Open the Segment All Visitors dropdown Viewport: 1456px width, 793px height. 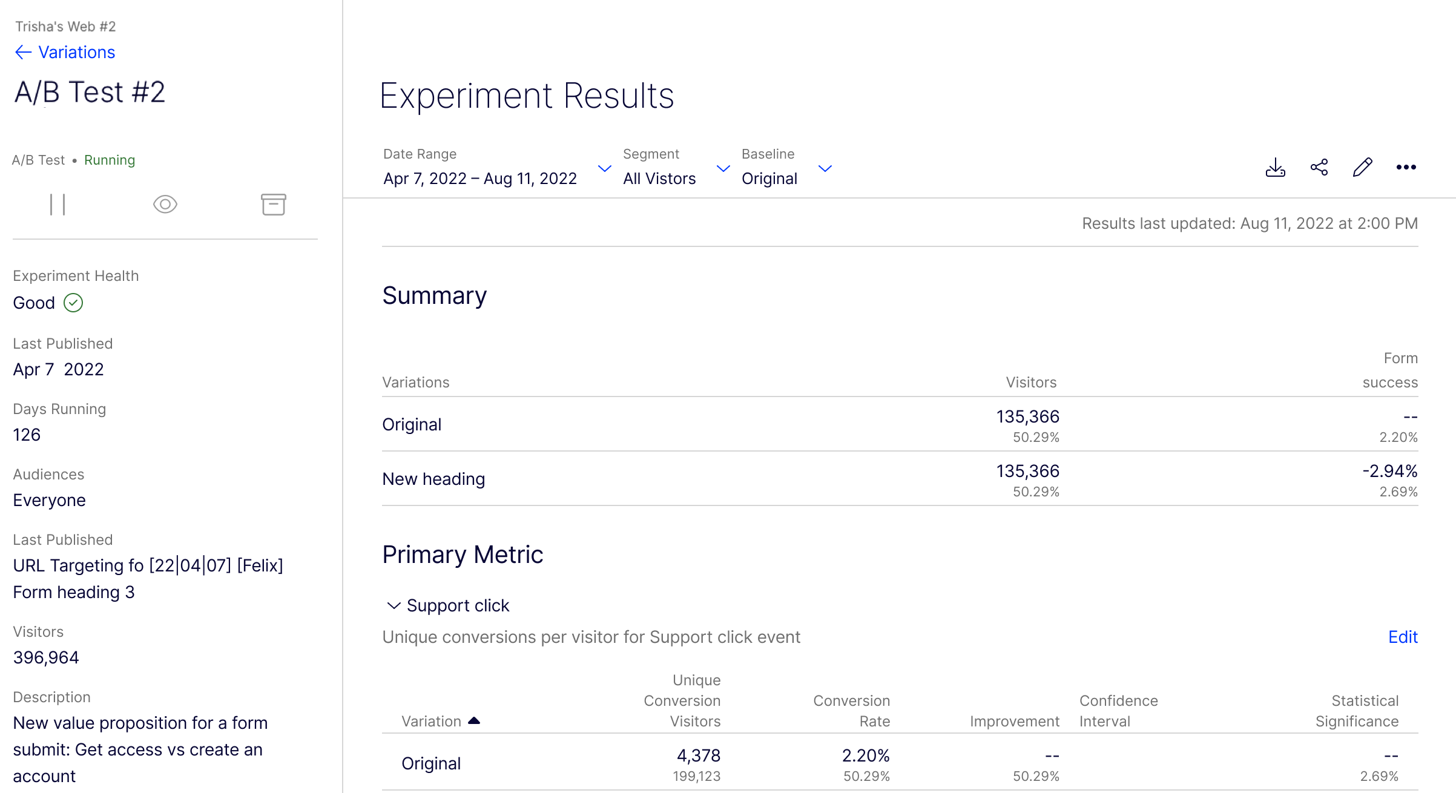[x=723, y=168]
